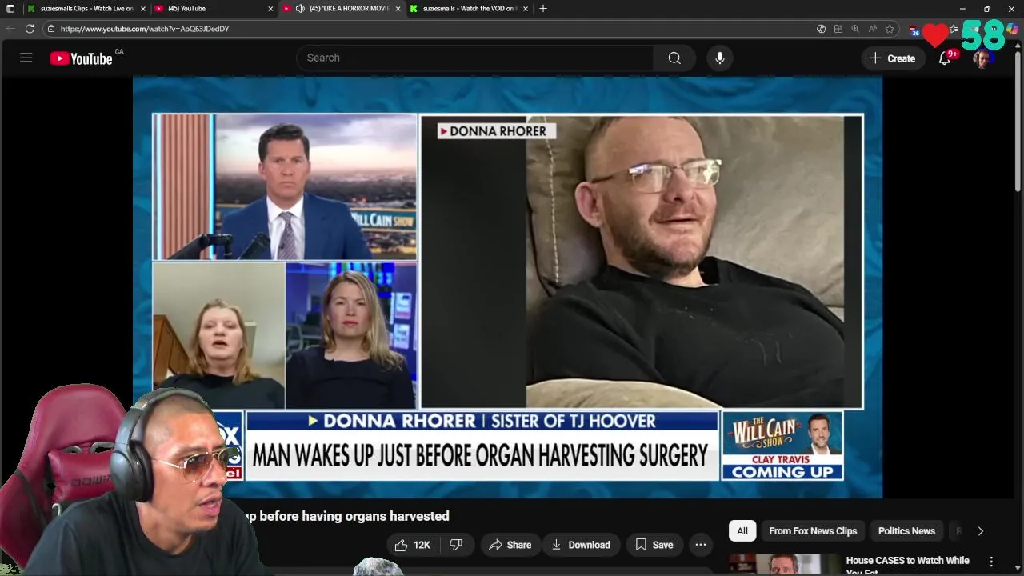Open Copilot sidebar icon
The width and height of the screenshot is (1024, 576).
[1012, 29]
